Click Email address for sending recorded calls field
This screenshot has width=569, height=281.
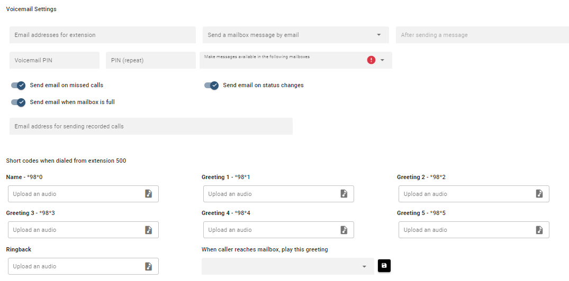[151, 126]
